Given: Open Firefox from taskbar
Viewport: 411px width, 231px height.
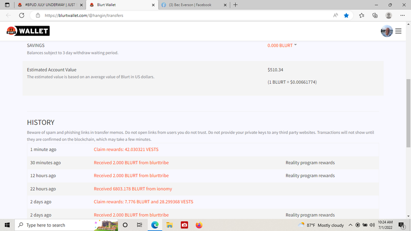Looking at the screenshot, I should [x=199, y=225].
